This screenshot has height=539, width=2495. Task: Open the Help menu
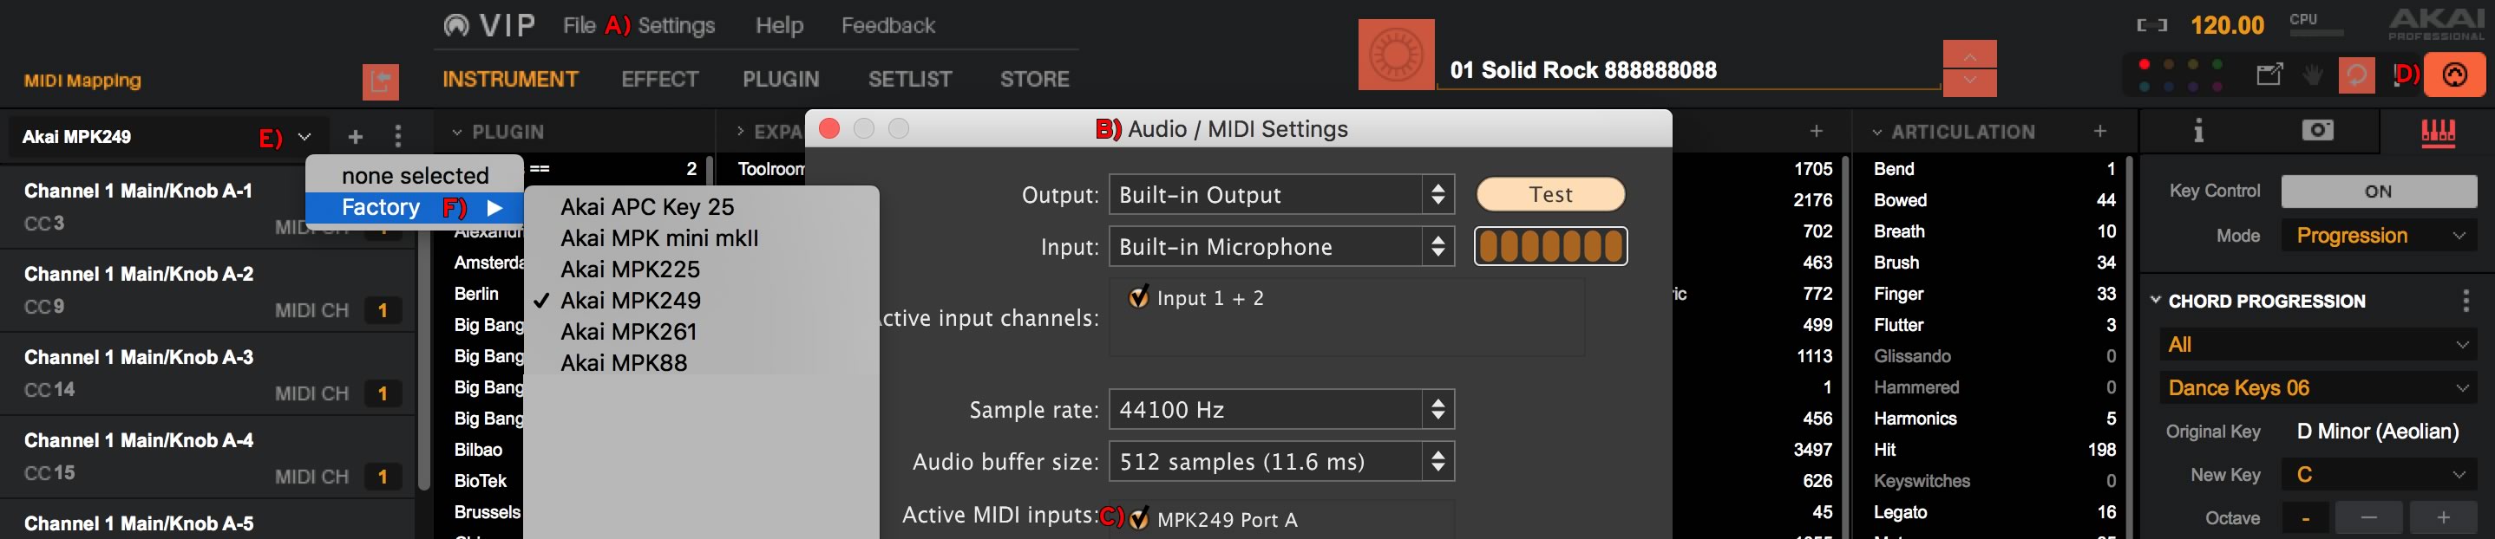(780, 25)
